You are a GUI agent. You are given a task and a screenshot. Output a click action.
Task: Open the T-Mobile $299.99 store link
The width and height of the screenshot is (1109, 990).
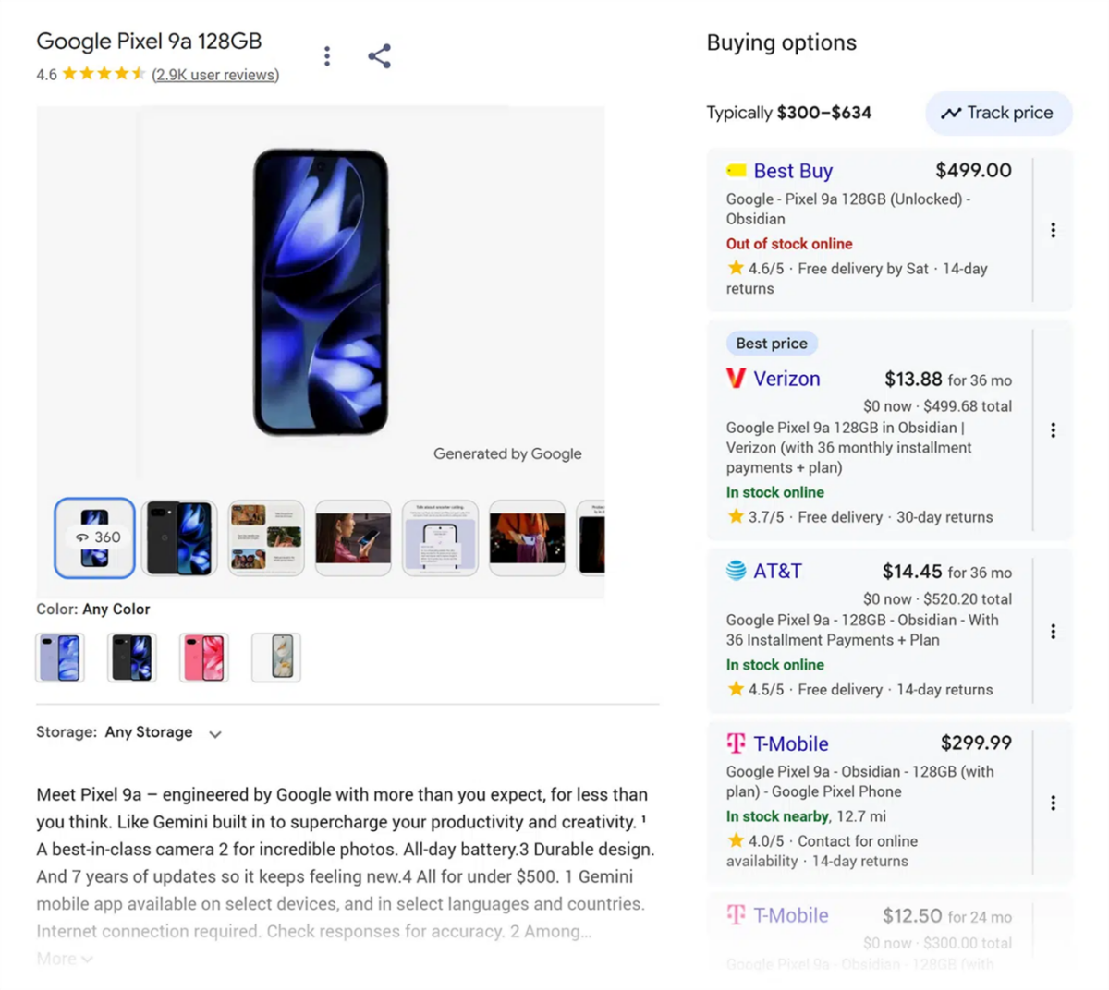tap(790, 743)
